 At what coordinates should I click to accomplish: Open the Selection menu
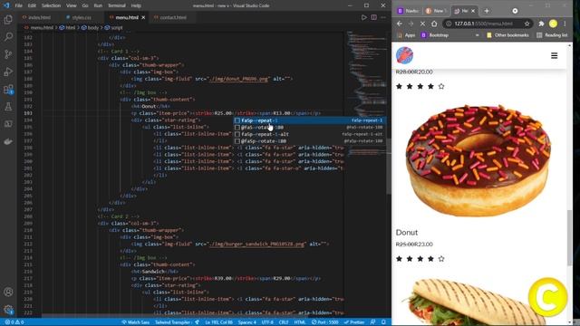51,5
